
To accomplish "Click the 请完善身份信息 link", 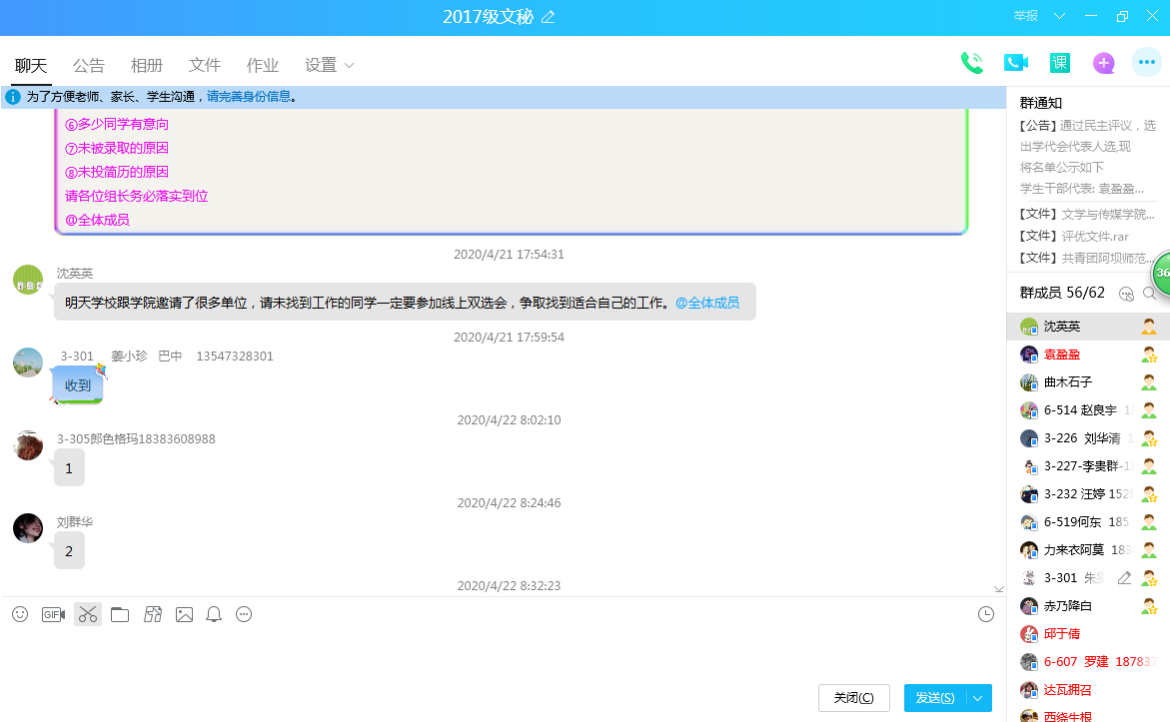I will pos(249,97).
